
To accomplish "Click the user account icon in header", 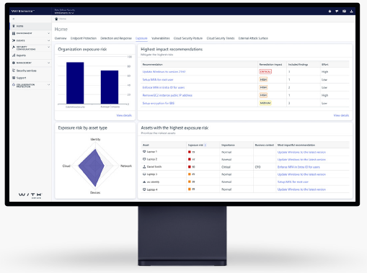I will pyautogui.click(x=351, y=12).
